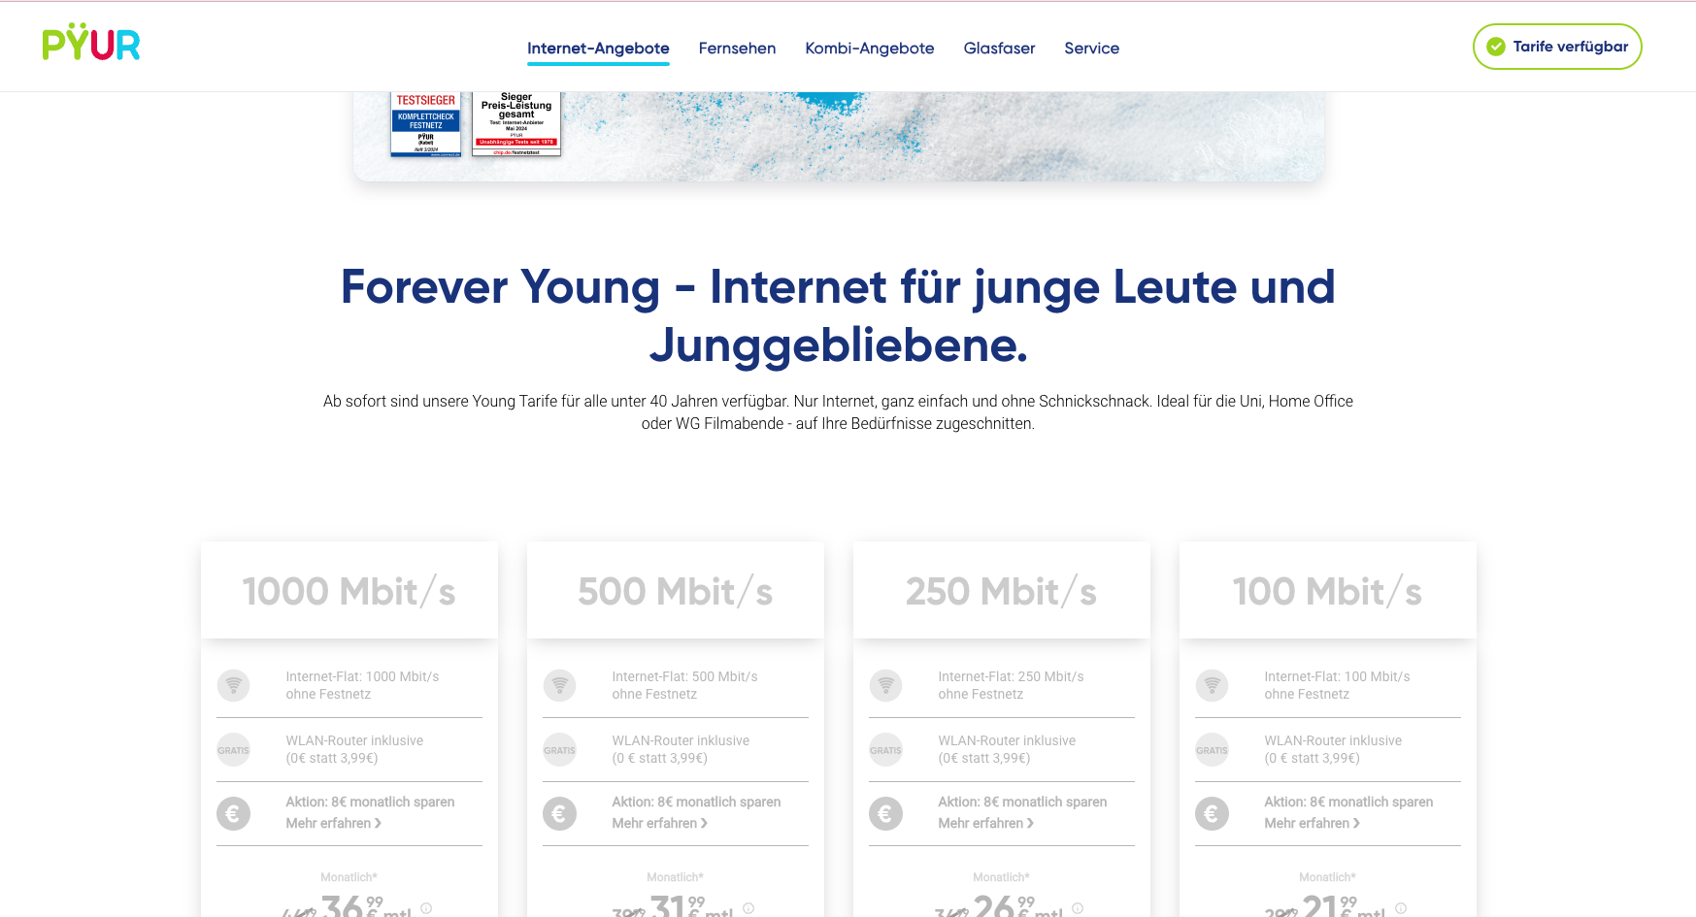
Task: Click the Euro icon in the 500 Mbit/s card
Action: [x=559, y=813]
